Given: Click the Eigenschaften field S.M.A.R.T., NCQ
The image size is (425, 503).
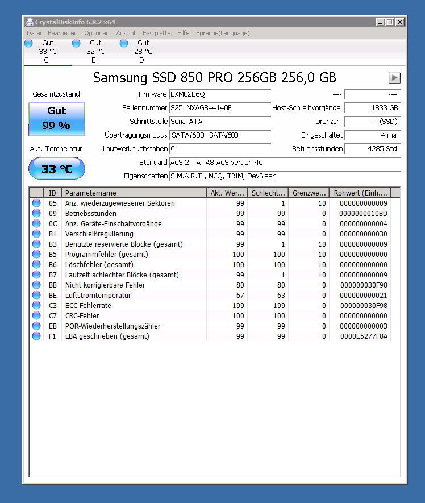Looking at the screenshot, I should pos(285,176).
